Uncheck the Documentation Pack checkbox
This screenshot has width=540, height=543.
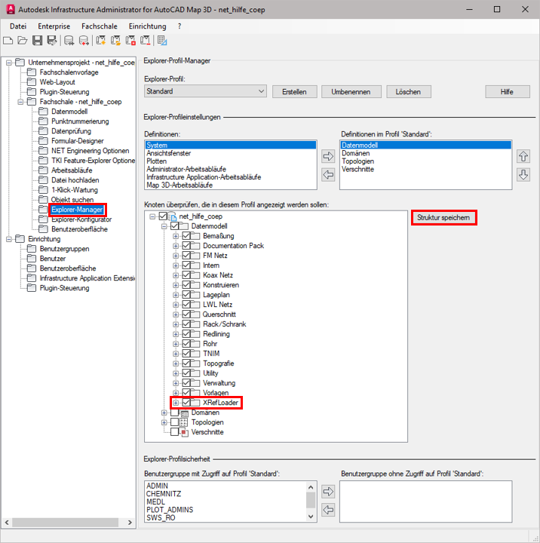(x=186, y=246)
